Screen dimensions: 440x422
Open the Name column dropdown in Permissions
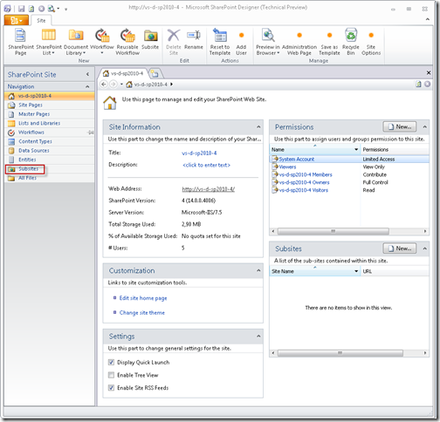(x=356, y=149)
